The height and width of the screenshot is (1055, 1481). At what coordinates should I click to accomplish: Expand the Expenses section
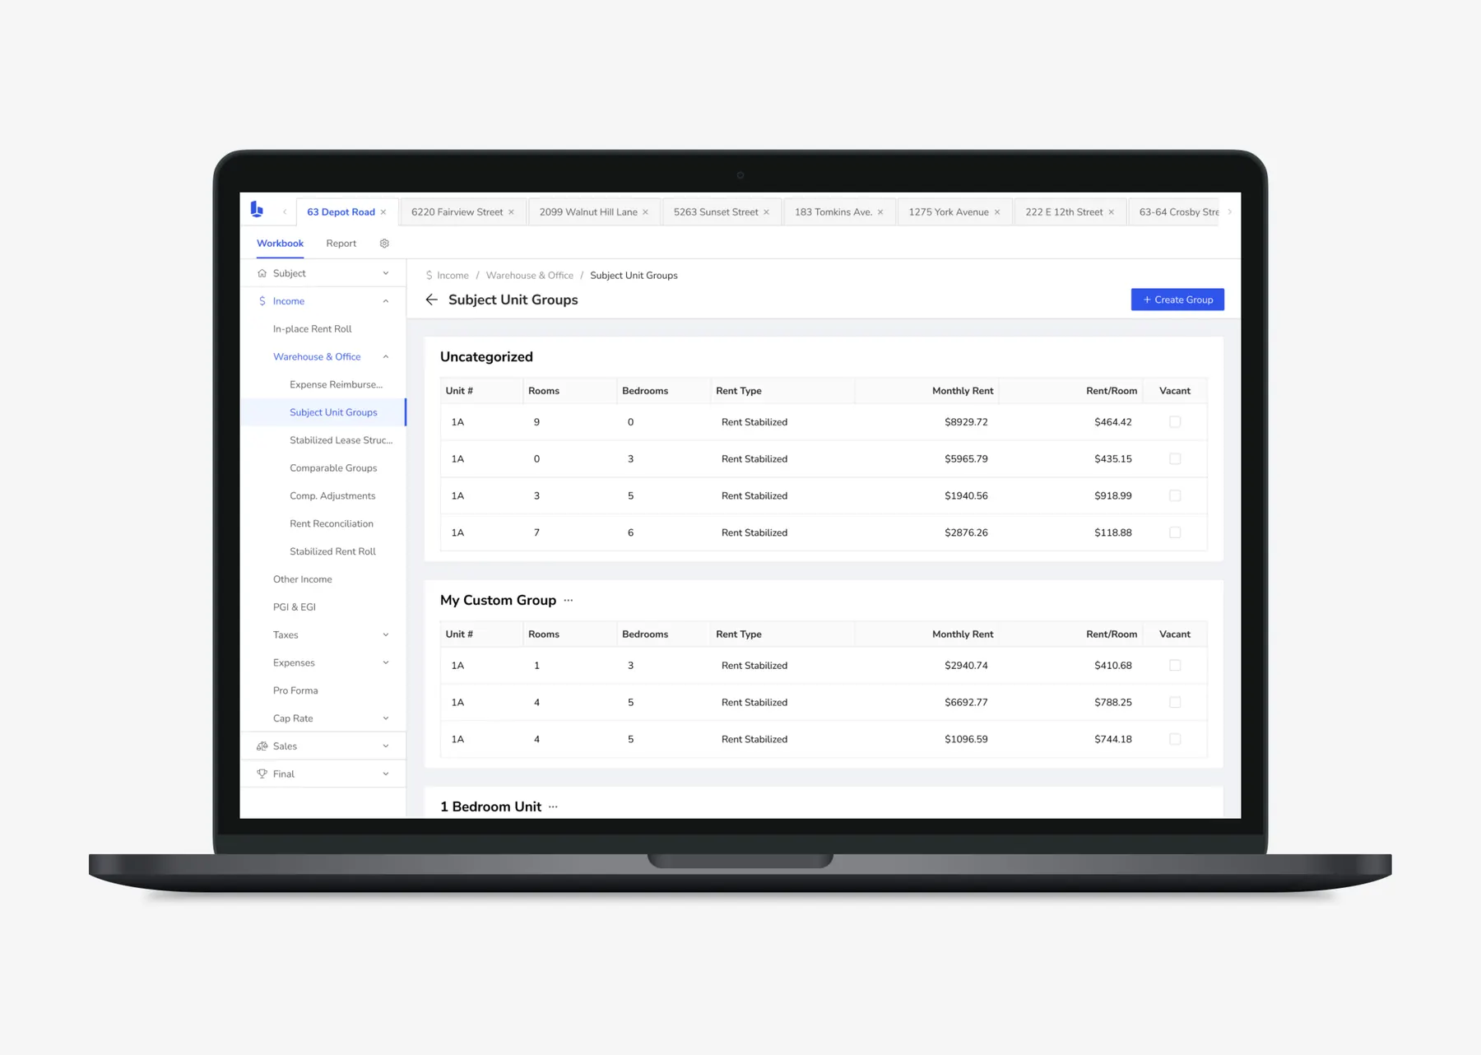coord(385,662)
